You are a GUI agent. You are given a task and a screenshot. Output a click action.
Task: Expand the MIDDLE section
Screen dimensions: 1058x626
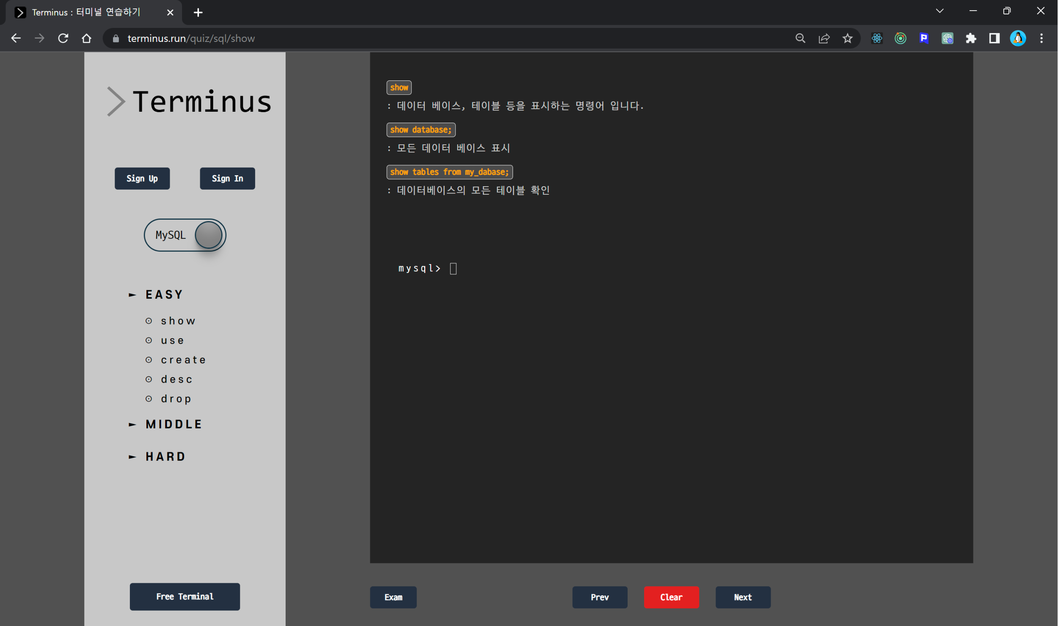174,424
